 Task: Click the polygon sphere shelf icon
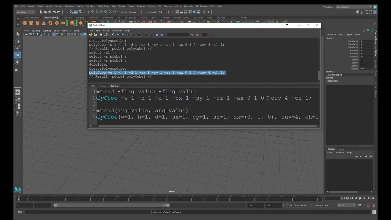[x=25, y=23]
